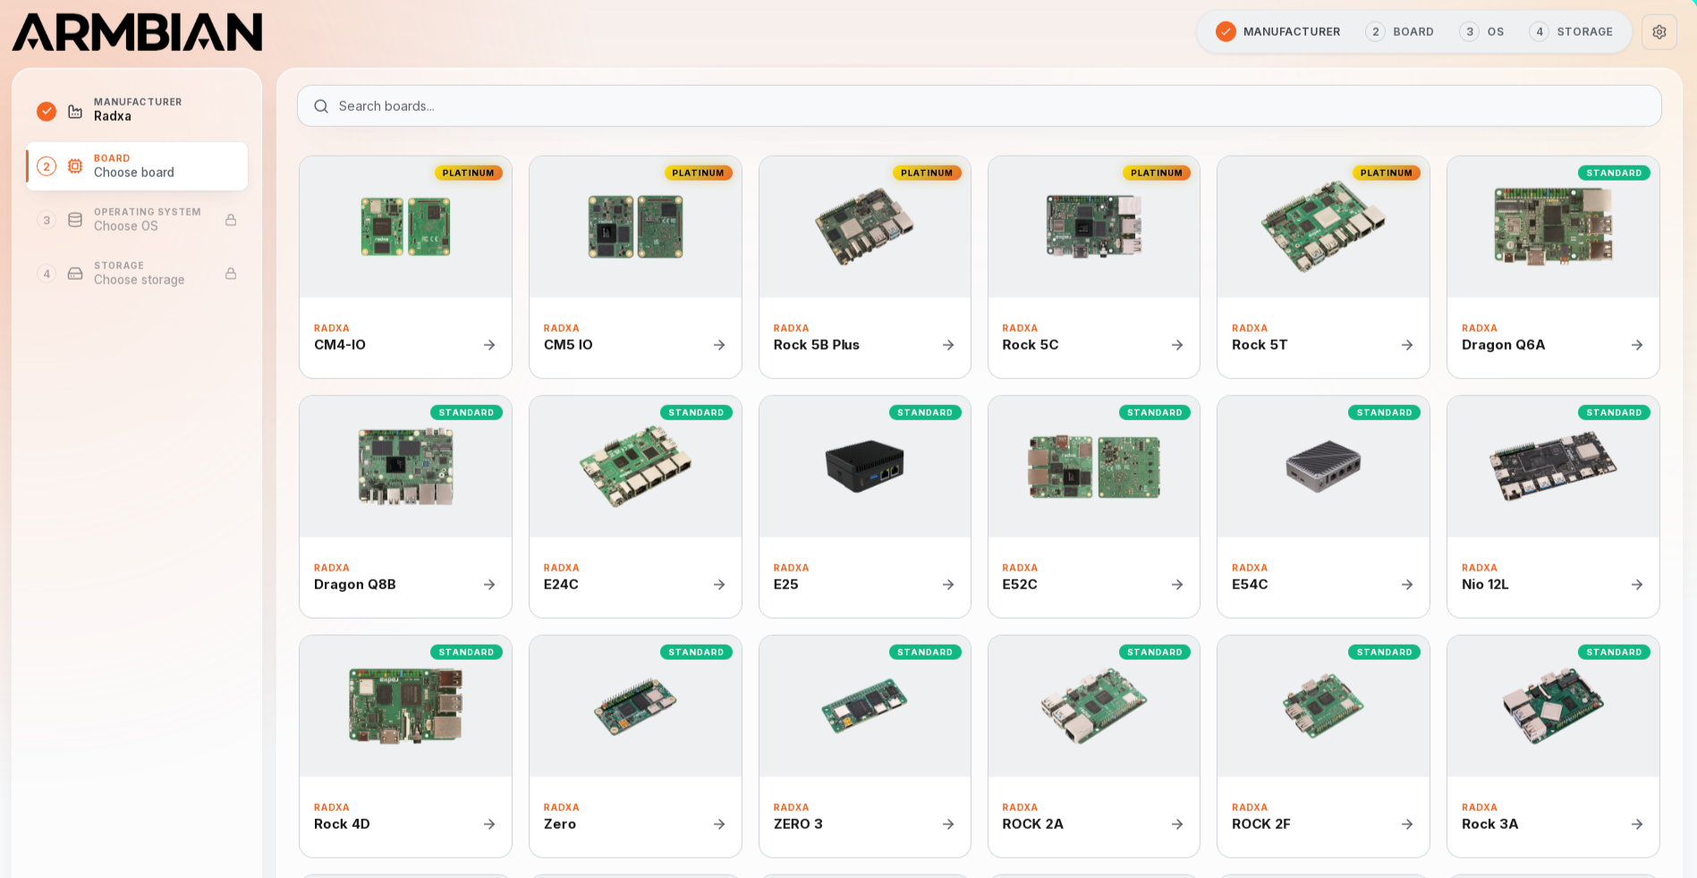Choose the ZERO 3 board name
This screenshot has width=1697, height=878.
(798, 824)
